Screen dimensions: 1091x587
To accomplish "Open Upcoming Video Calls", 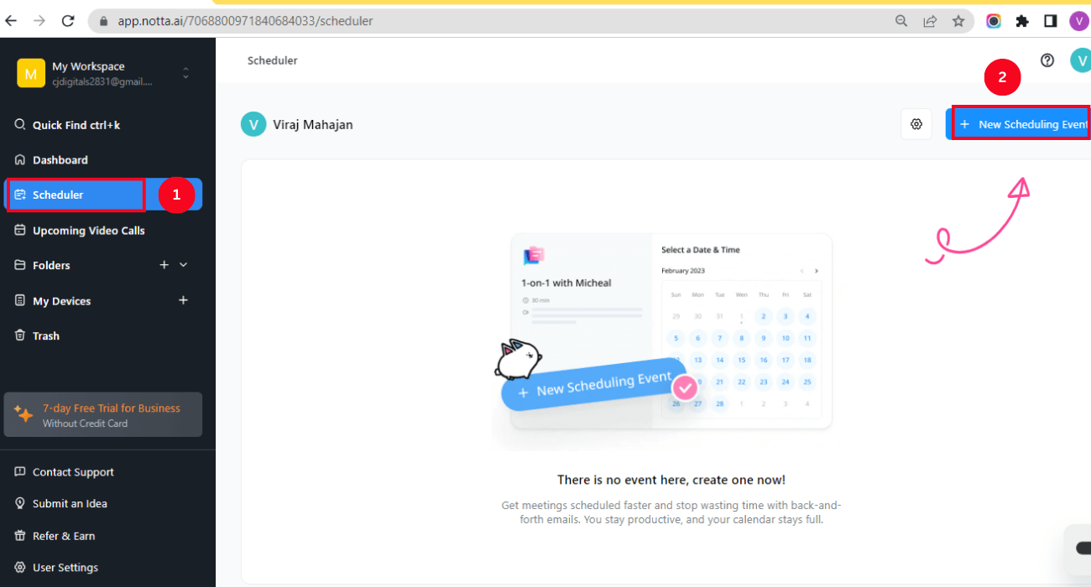I will pos(87,230).
